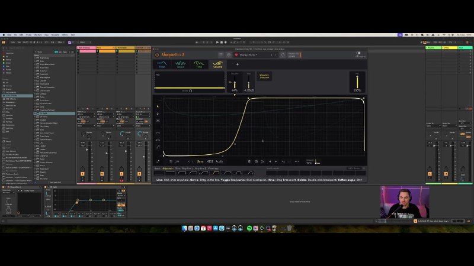Image resolution: width=474 pixels, height=266 pixels.
Task: Click the random preset icon after the preset arrows
Action: 283,55
